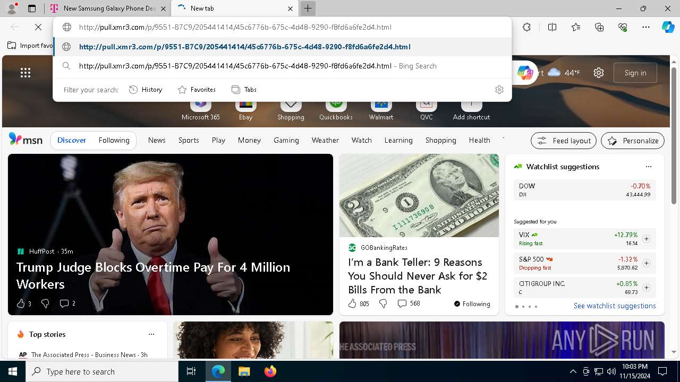
Task: Open the Ebay shortcut
Action: 245,109
